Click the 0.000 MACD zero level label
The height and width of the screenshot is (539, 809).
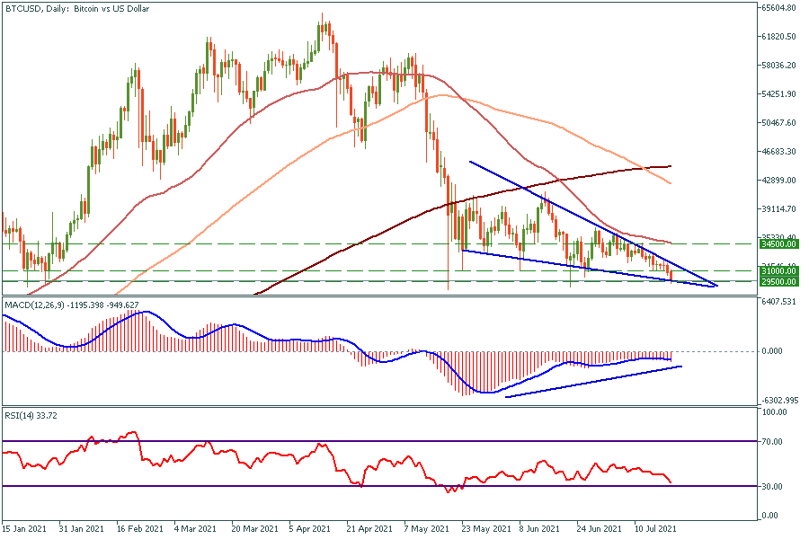coord(772,351)
